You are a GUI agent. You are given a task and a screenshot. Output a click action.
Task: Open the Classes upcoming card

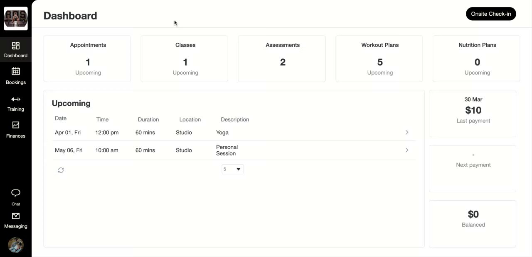tap(185, 58)
